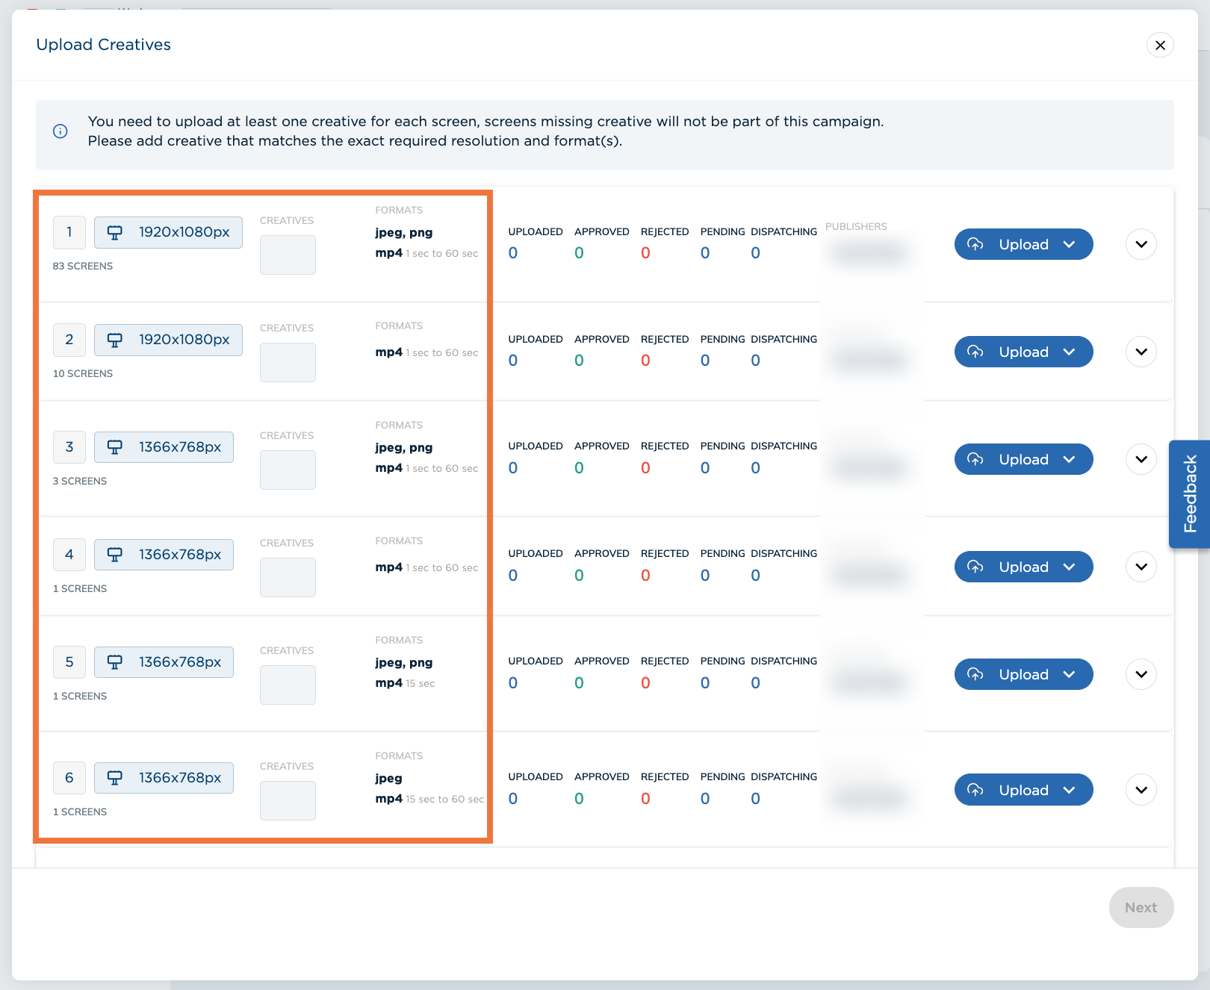Expand row 5 details with the chevron
This screenshot has height=990, width=1210.
[x=1141, y=674]
